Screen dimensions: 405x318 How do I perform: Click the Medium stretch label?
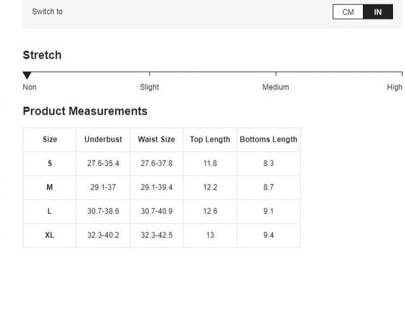275,87
